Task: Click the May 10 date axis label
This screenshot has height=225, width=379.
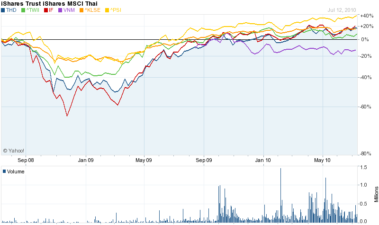Action: point(322,160)
